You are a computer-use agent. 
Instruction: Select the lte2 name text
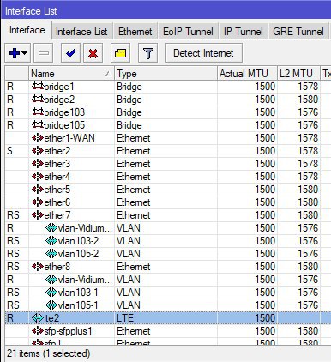click(x=51, y=318)
